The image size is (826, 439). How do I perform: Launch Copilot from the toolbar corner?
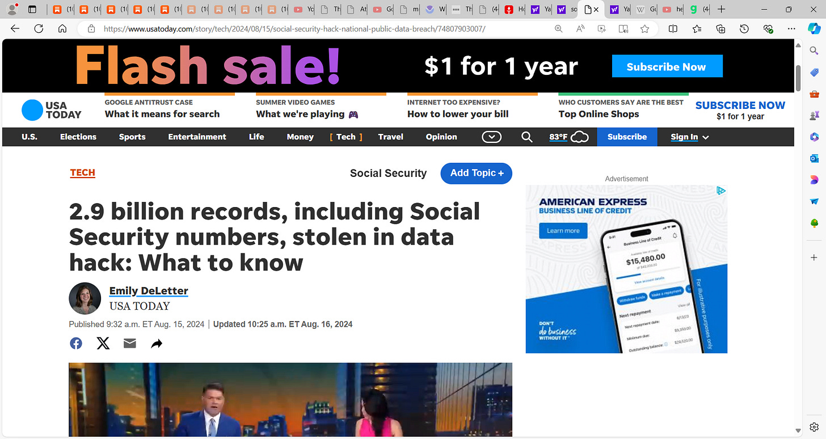coord(814,29)
